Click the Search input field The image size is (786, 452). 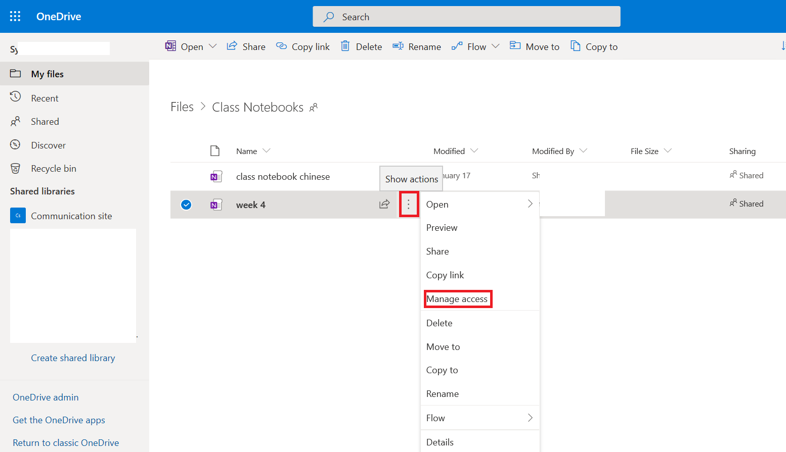(x=466, y=17)
